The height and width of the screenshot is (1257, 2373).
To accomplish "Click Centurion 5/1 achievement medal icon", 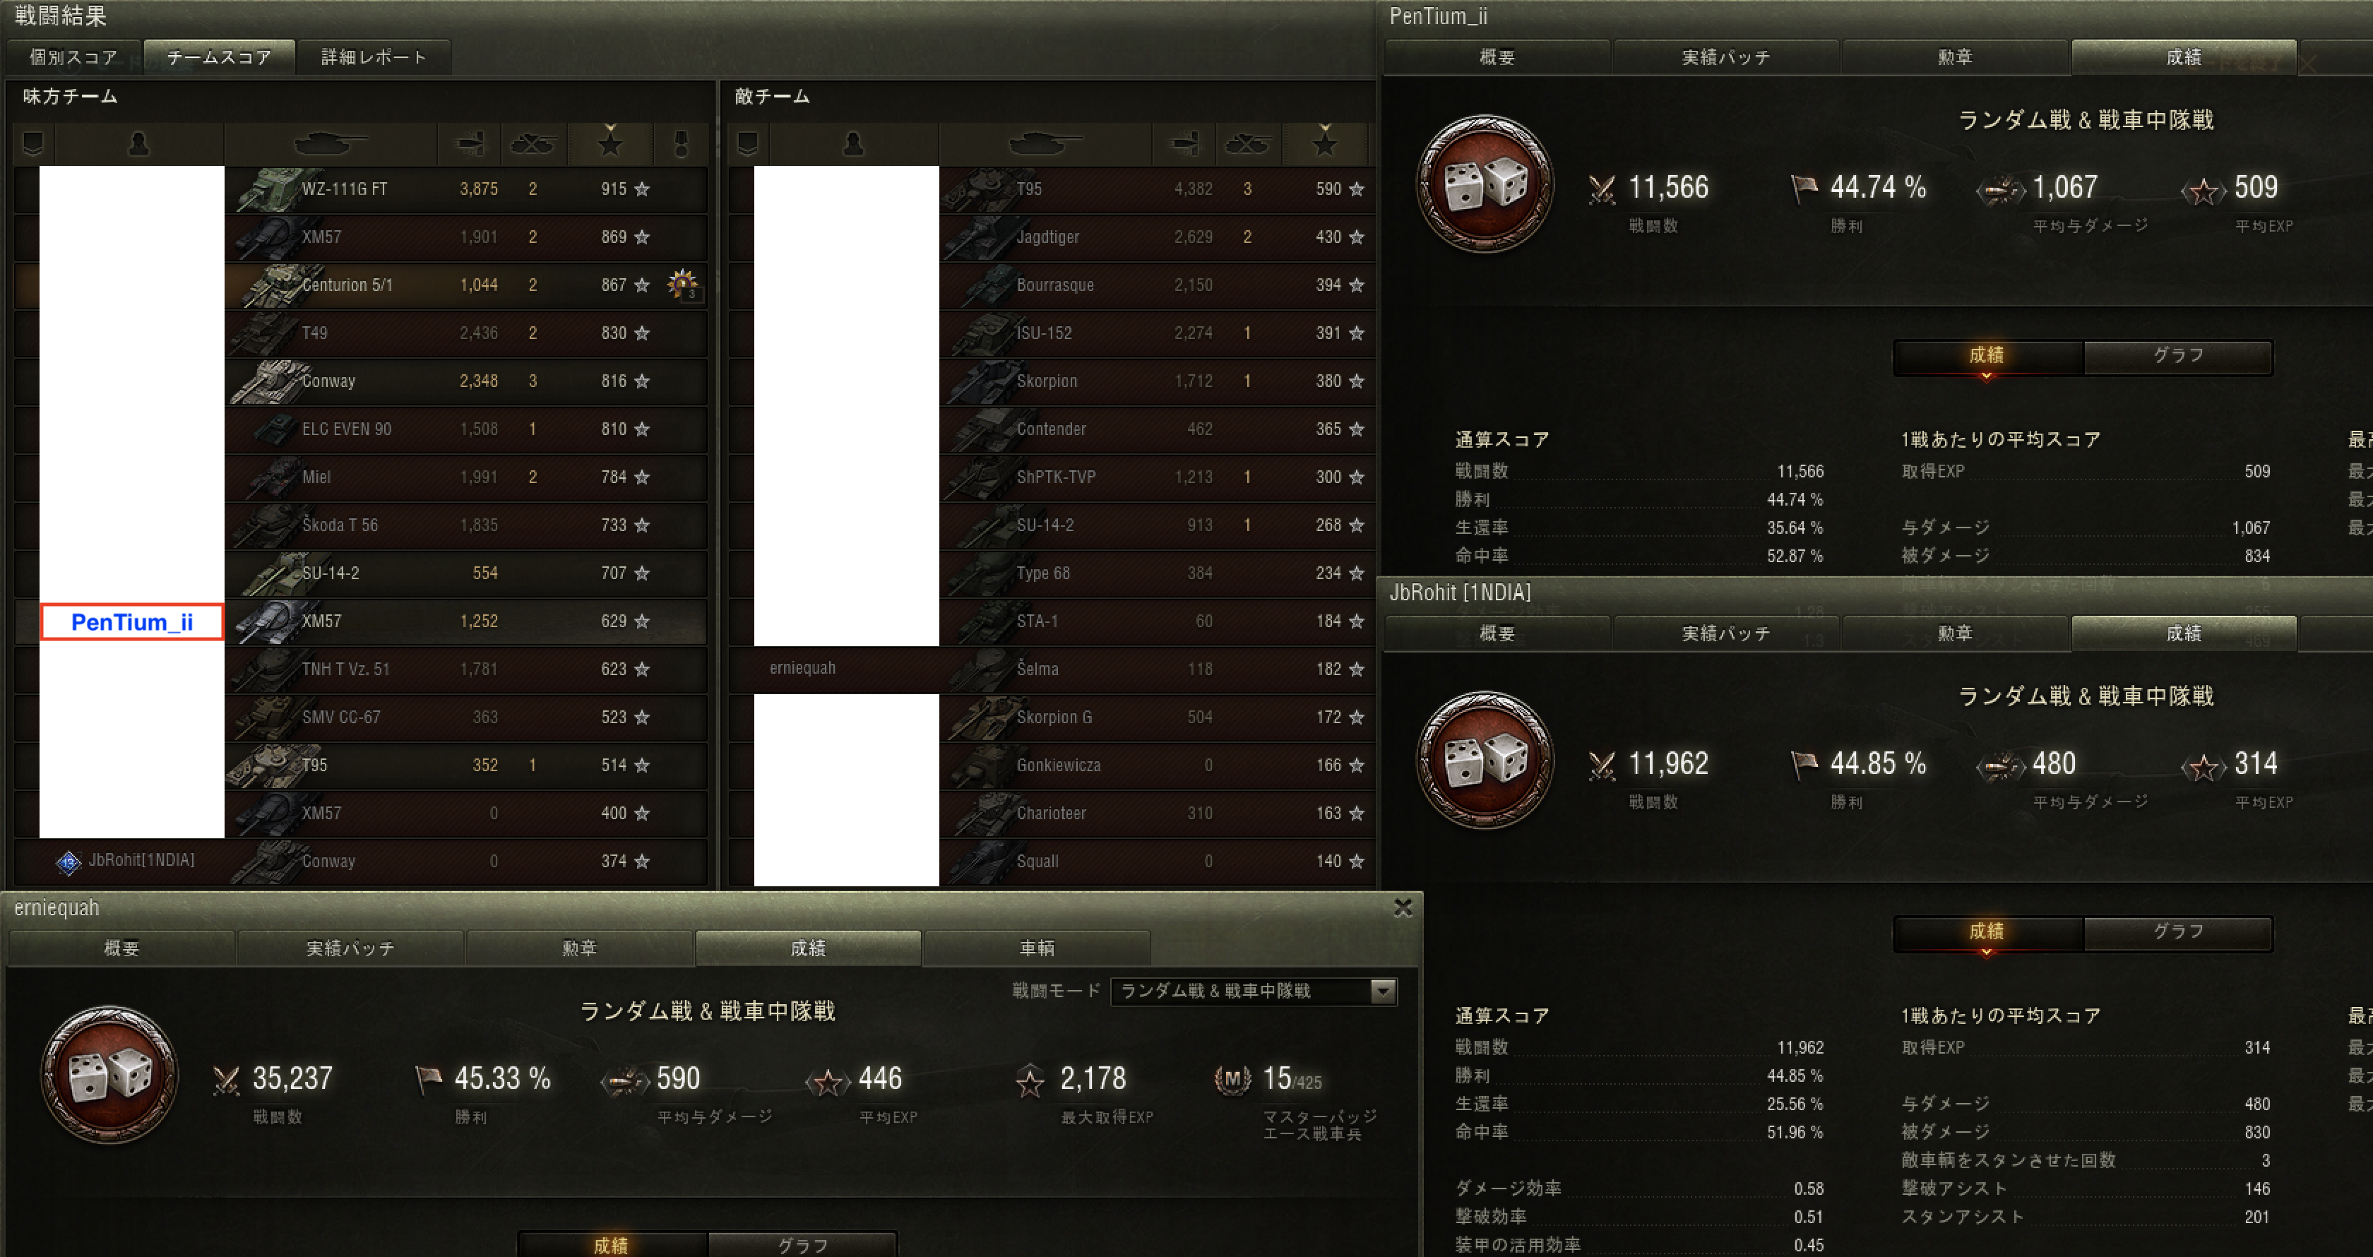I will [x=683, y=285].
